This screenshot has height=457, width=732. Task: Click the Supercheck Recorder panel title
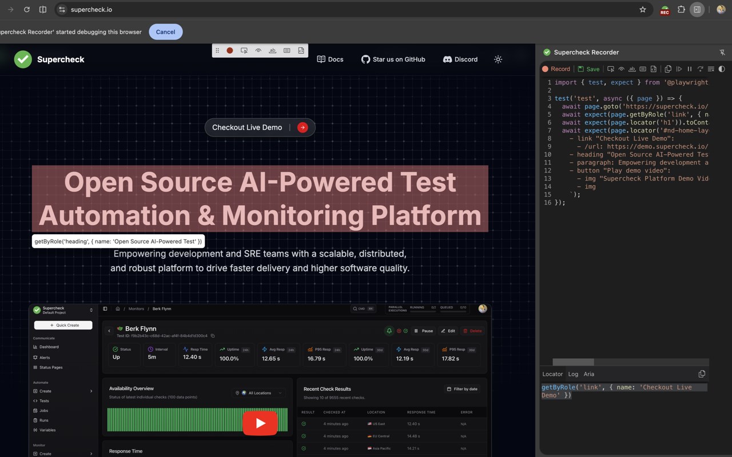click(586, 53)
